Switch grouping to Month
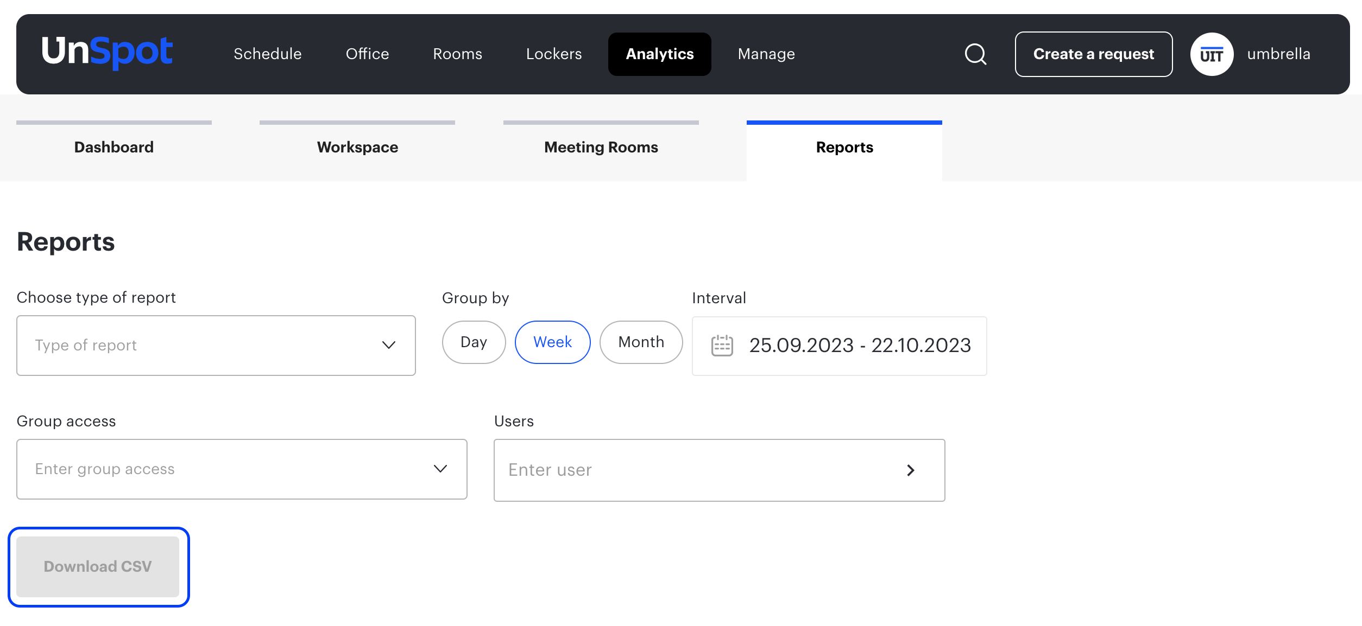Image resolution: width=1362 pixels, height=626 pixels. (x=641, y=342)
